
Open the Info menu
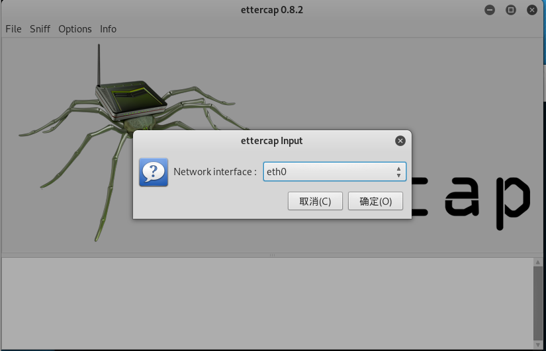[x=108, y=29]
